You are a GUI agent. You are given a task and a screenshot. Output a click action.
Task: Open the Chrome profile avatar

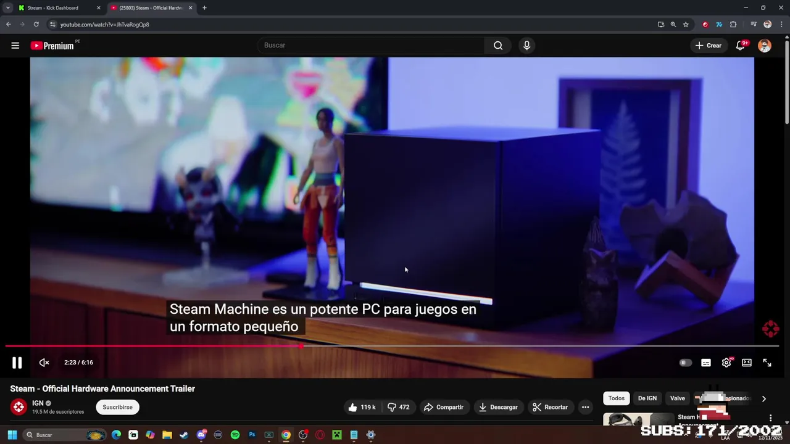(767, 25)
